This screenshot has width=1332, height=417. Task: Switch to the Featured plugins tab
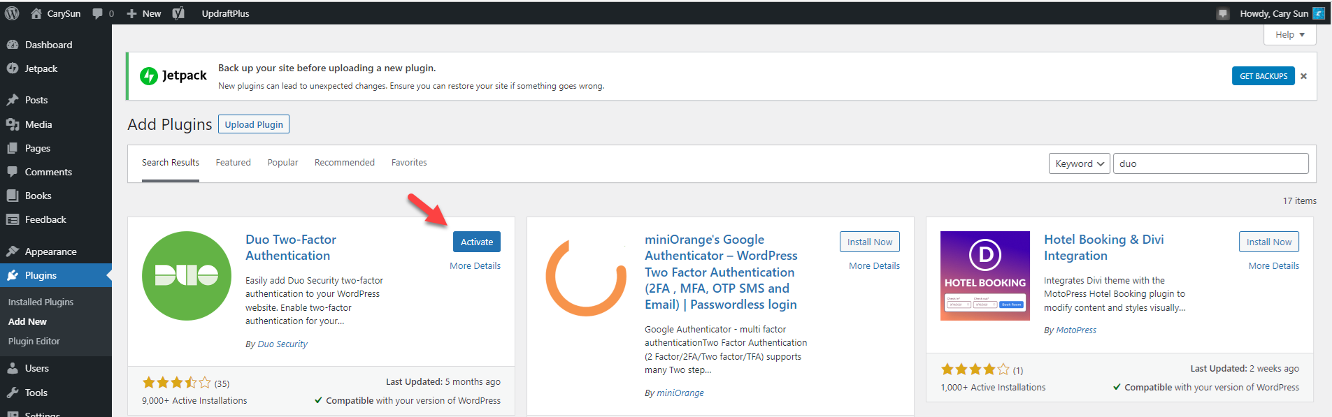233,163
